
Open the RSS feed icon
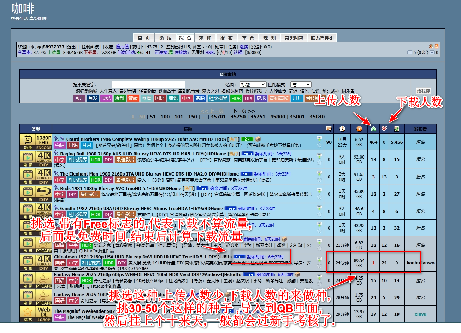coord(437,46)
